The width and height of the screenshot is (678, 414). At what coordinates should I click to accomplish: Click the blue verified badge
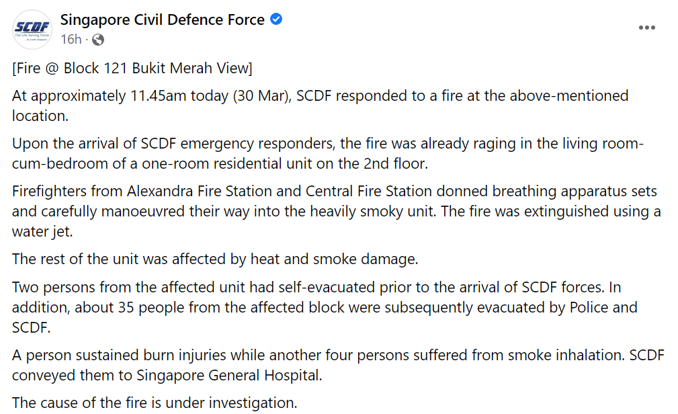(276, 19)
